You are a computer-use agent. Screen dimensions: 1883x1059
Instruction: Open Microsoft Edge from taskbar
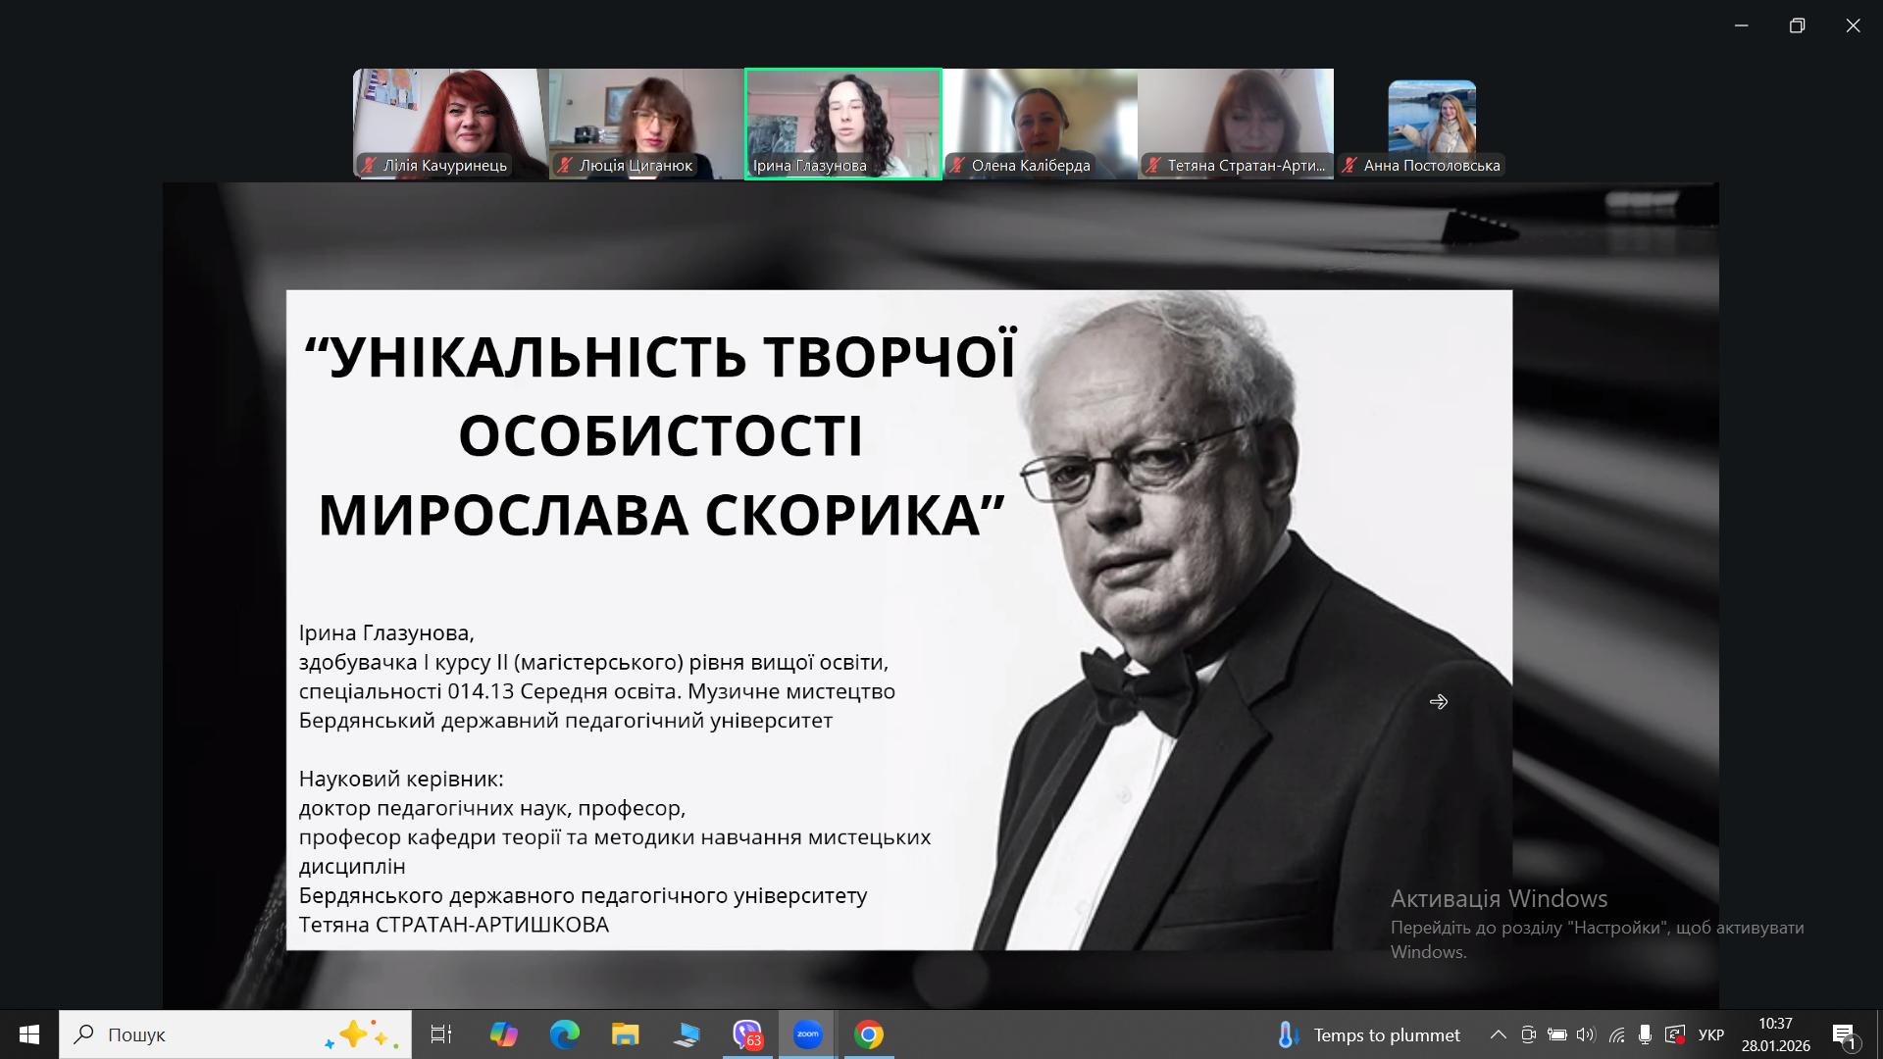[x=564, y=1034]
